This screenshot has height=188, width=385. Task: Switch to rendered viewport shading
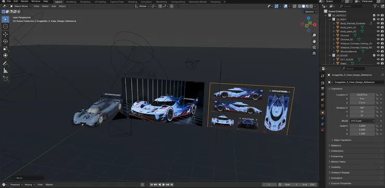point(311,6)
